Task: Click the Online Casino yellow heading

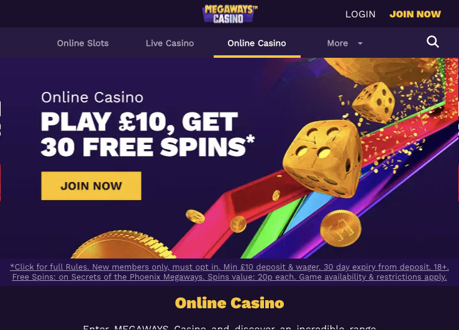Action: (x=230, y=303)
